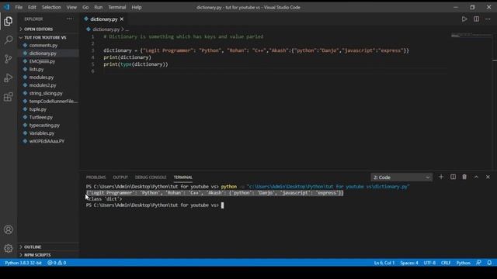
Task: Run the Python file with play button
Action: pos(464,19)
